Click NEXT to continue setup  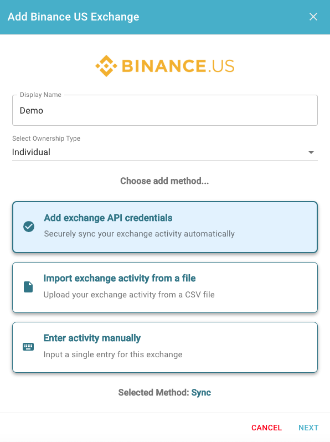click(308, 428)
